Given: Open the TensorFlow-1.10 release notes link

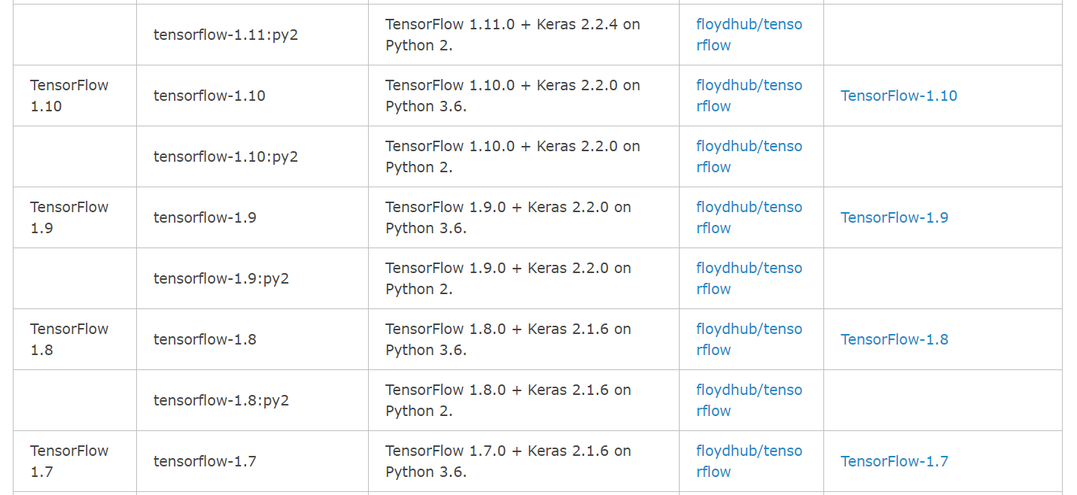Looking at the screenshot, I should coord(899,96).
